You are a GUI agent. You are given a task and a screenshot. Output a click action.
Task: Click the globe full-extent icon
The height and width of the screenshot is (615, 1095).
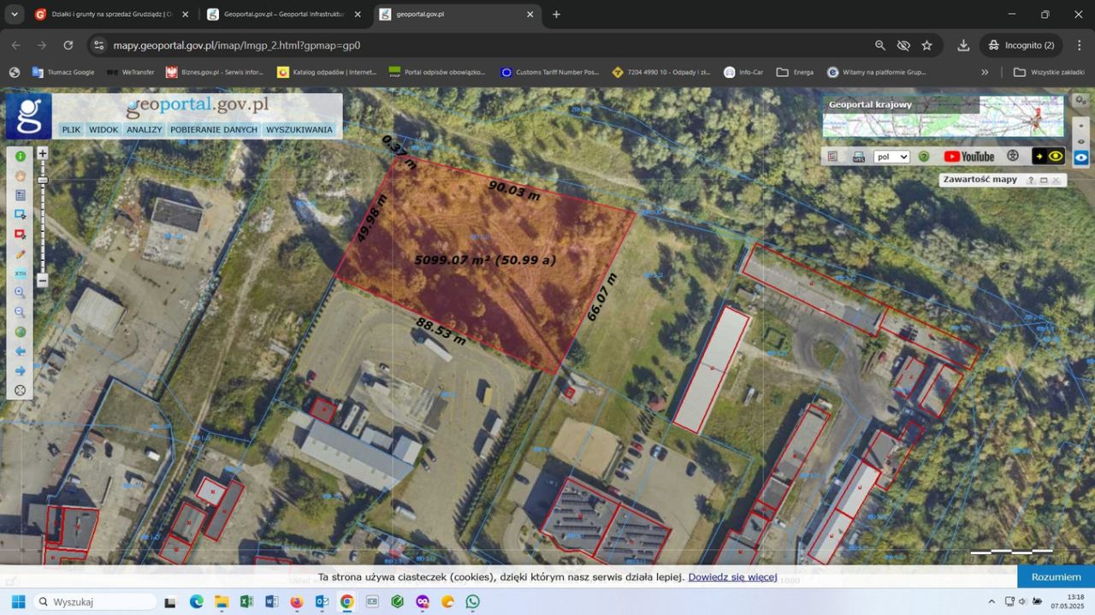click(21, 332)
